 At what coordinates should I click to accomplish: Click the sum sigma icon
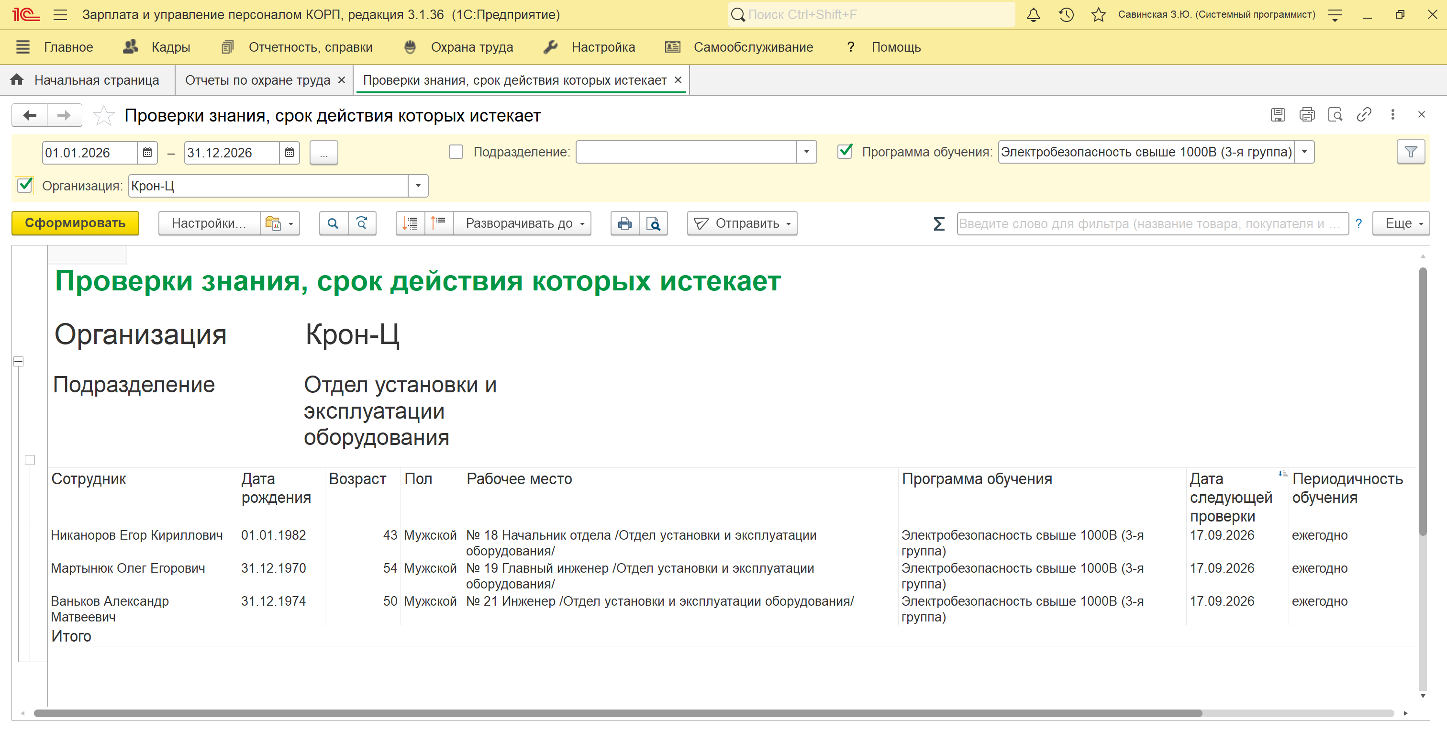click(x=939, y=223)
